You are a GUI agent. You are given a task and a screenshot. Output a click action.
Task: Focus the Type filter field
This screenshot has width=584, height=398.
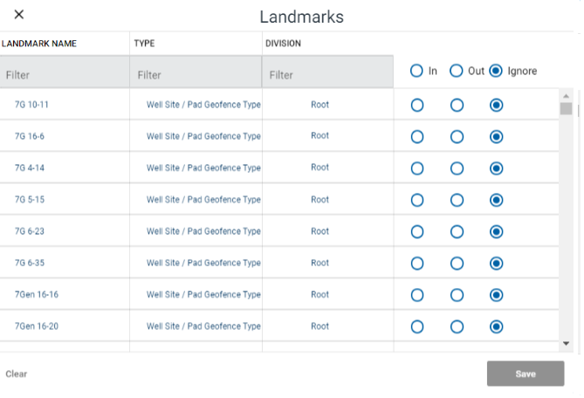click(x=196, y=72)
